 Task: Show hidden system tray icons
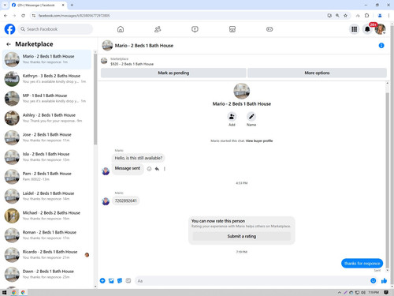click(340, 292)
